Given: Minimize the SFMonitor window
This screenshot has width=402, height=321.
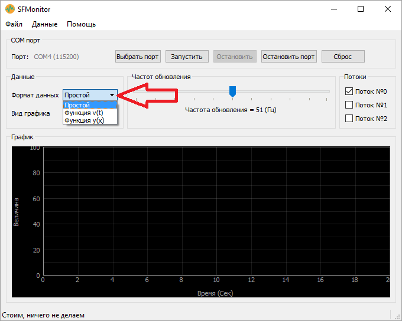Looking at the screenshot, I should point(334,9).
